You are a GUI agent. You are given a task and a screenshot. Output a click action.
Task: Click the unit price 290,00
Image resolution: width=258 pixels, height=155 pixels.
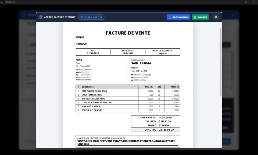point(150,91)
